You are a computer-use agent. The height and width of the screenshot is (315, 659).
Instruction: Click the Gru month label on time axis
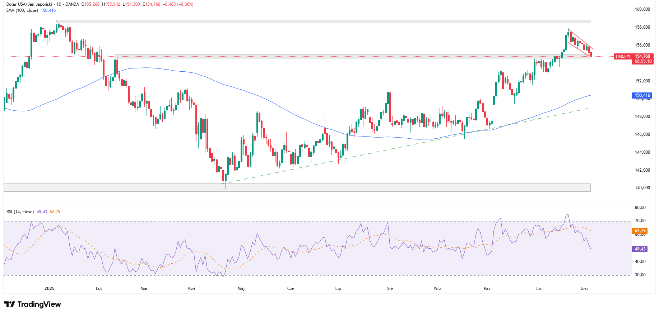click(x=584, y=288)
